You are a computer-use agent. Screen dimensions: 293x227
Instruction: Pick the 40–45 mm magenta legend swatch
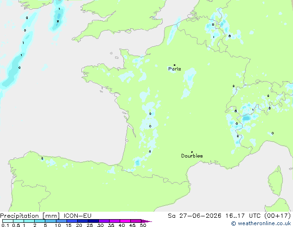(x=125, y=221)
